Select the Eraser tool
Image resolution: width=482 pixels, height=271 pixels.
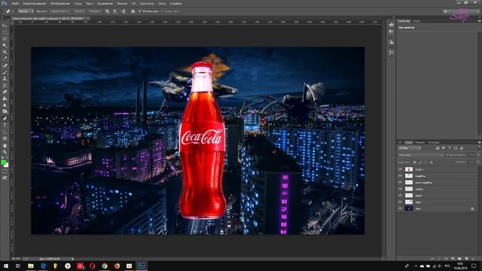click(x=5, y=92)
